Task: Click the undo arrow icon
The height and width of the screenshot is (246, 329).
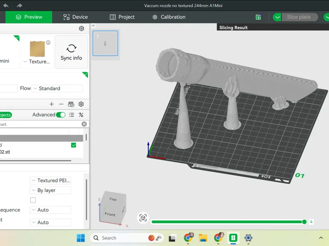Action: click(6, 5)
